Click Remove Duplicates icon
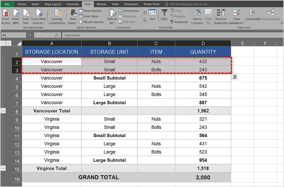 (221, 13)
